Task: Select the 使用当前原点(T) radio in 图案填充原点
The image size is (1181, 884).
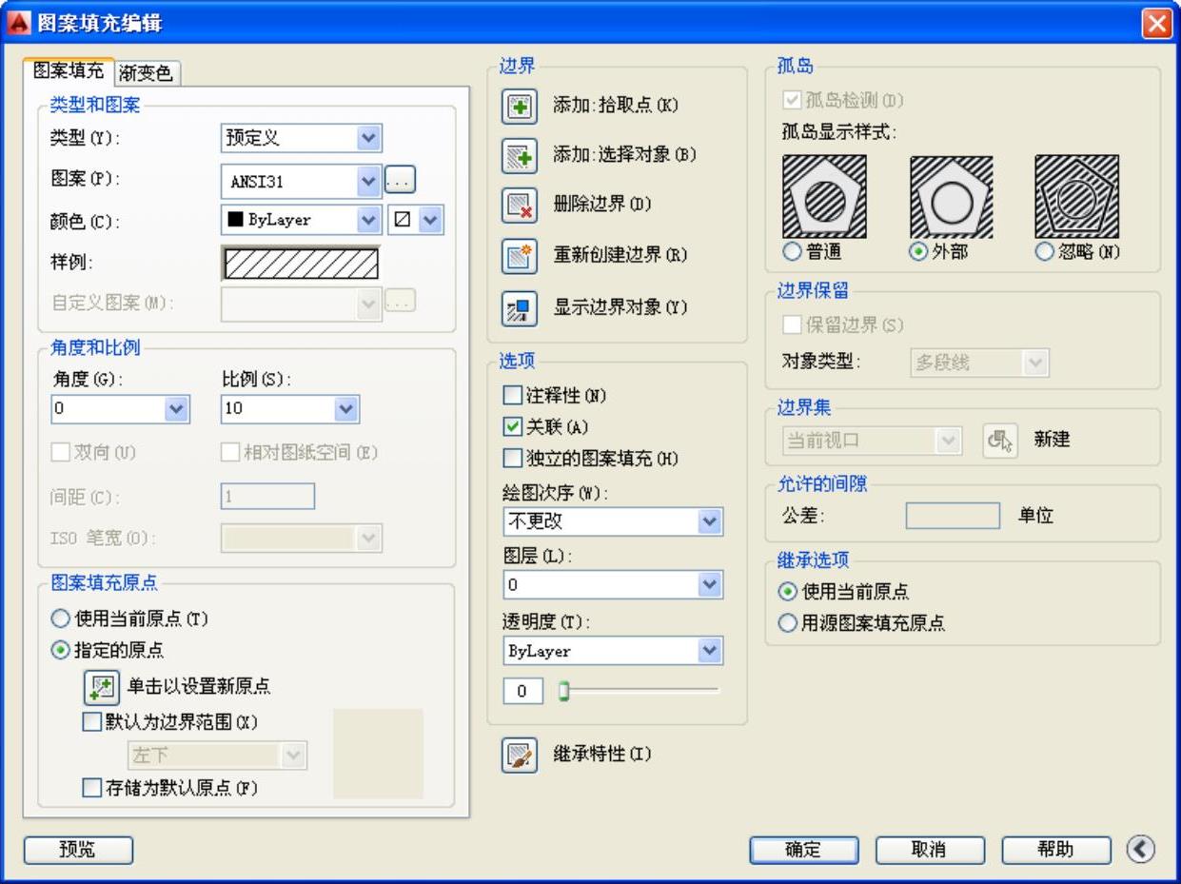Action: coord(61,619)
